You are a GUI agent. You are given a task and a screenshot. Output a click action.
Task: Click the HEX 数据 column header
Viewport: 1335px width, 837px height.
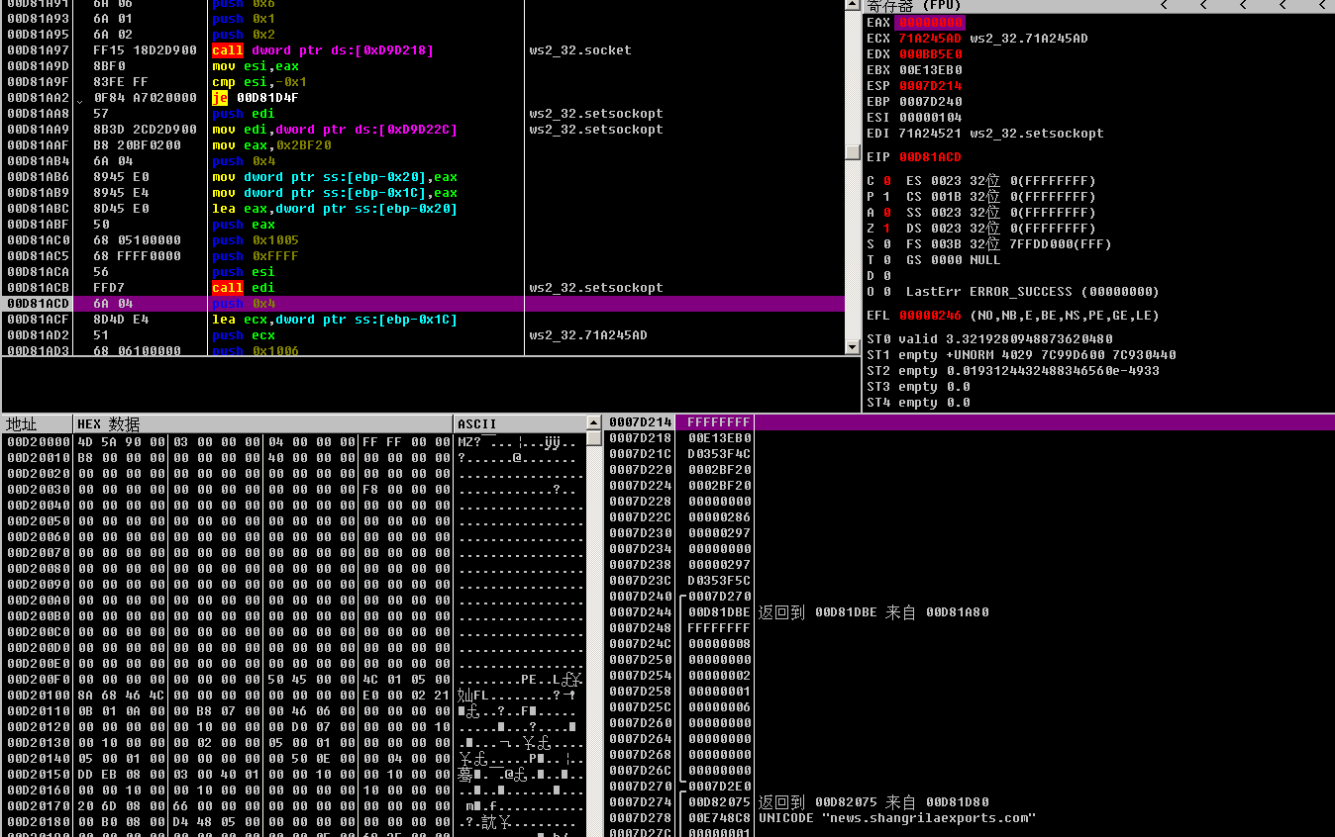(263, 423)
